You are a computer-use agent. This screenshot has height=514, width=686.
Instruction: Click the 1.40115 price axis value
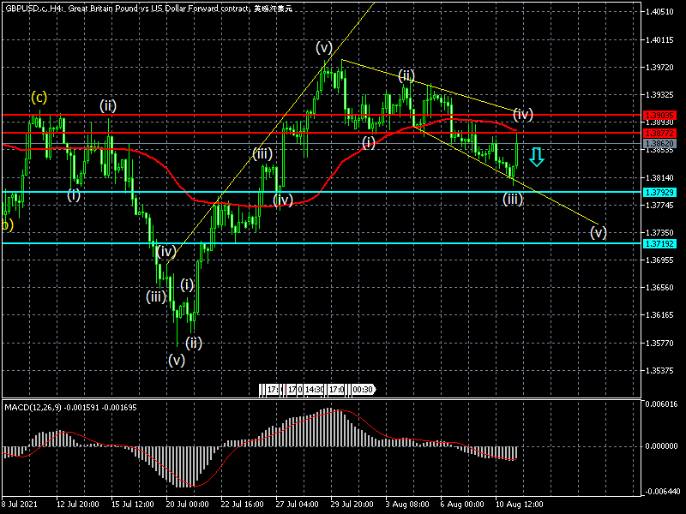[x=659, y=39]
